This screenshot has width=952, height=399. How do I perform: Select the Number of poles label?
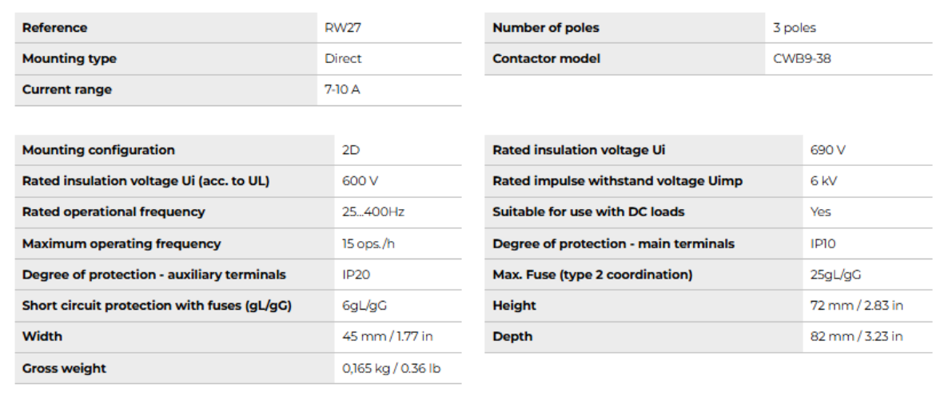[x=546, y=28]
